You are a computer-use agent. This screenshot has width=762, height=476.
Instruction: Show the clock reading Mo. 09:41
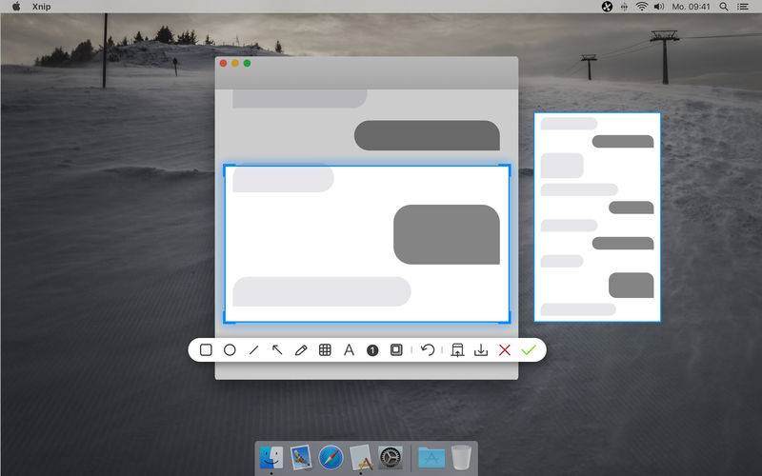pos(691,7)
